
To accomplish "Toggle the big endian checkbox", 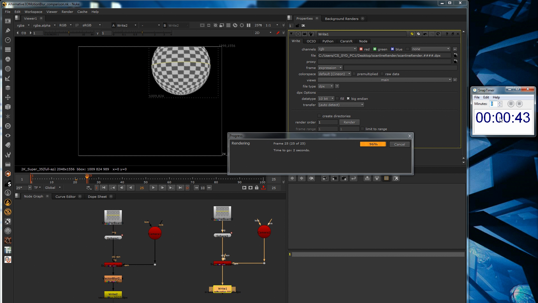I will click(348, 98).
